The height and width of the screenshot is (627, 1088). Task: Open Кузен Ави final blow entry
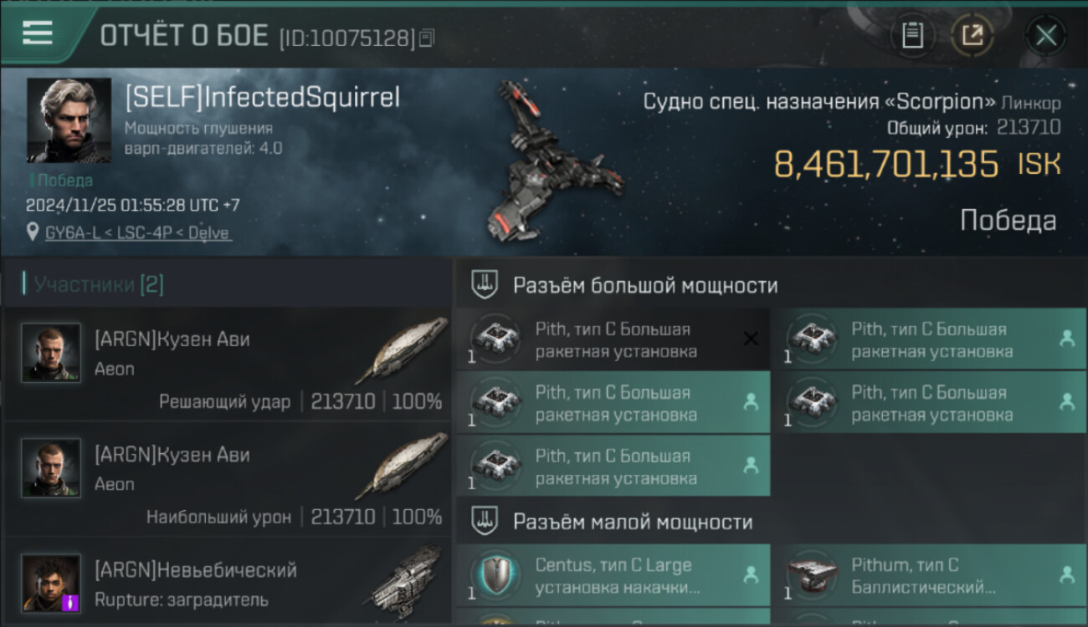point(226,364)
